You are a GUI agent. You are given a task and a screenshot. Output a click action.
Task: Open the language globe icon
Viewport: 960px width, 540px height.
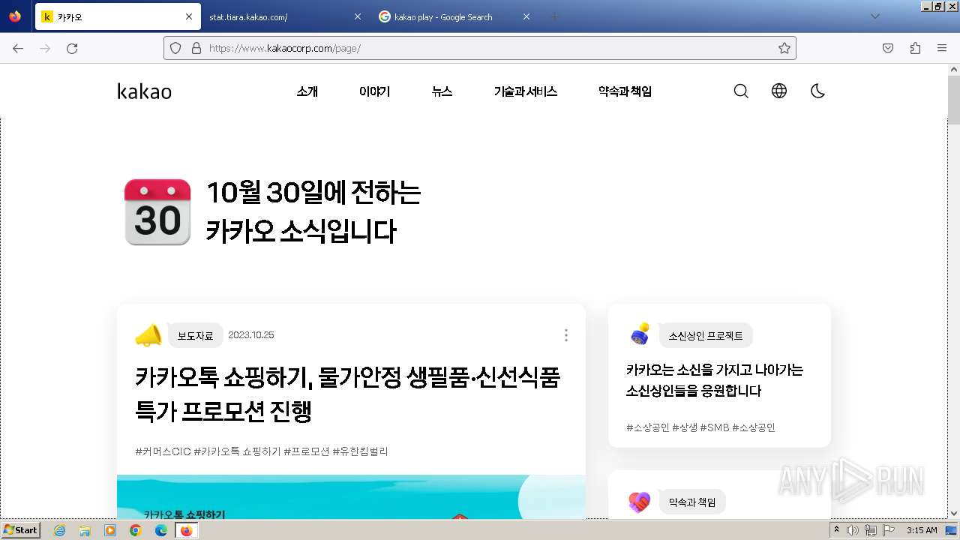[779, 91]
